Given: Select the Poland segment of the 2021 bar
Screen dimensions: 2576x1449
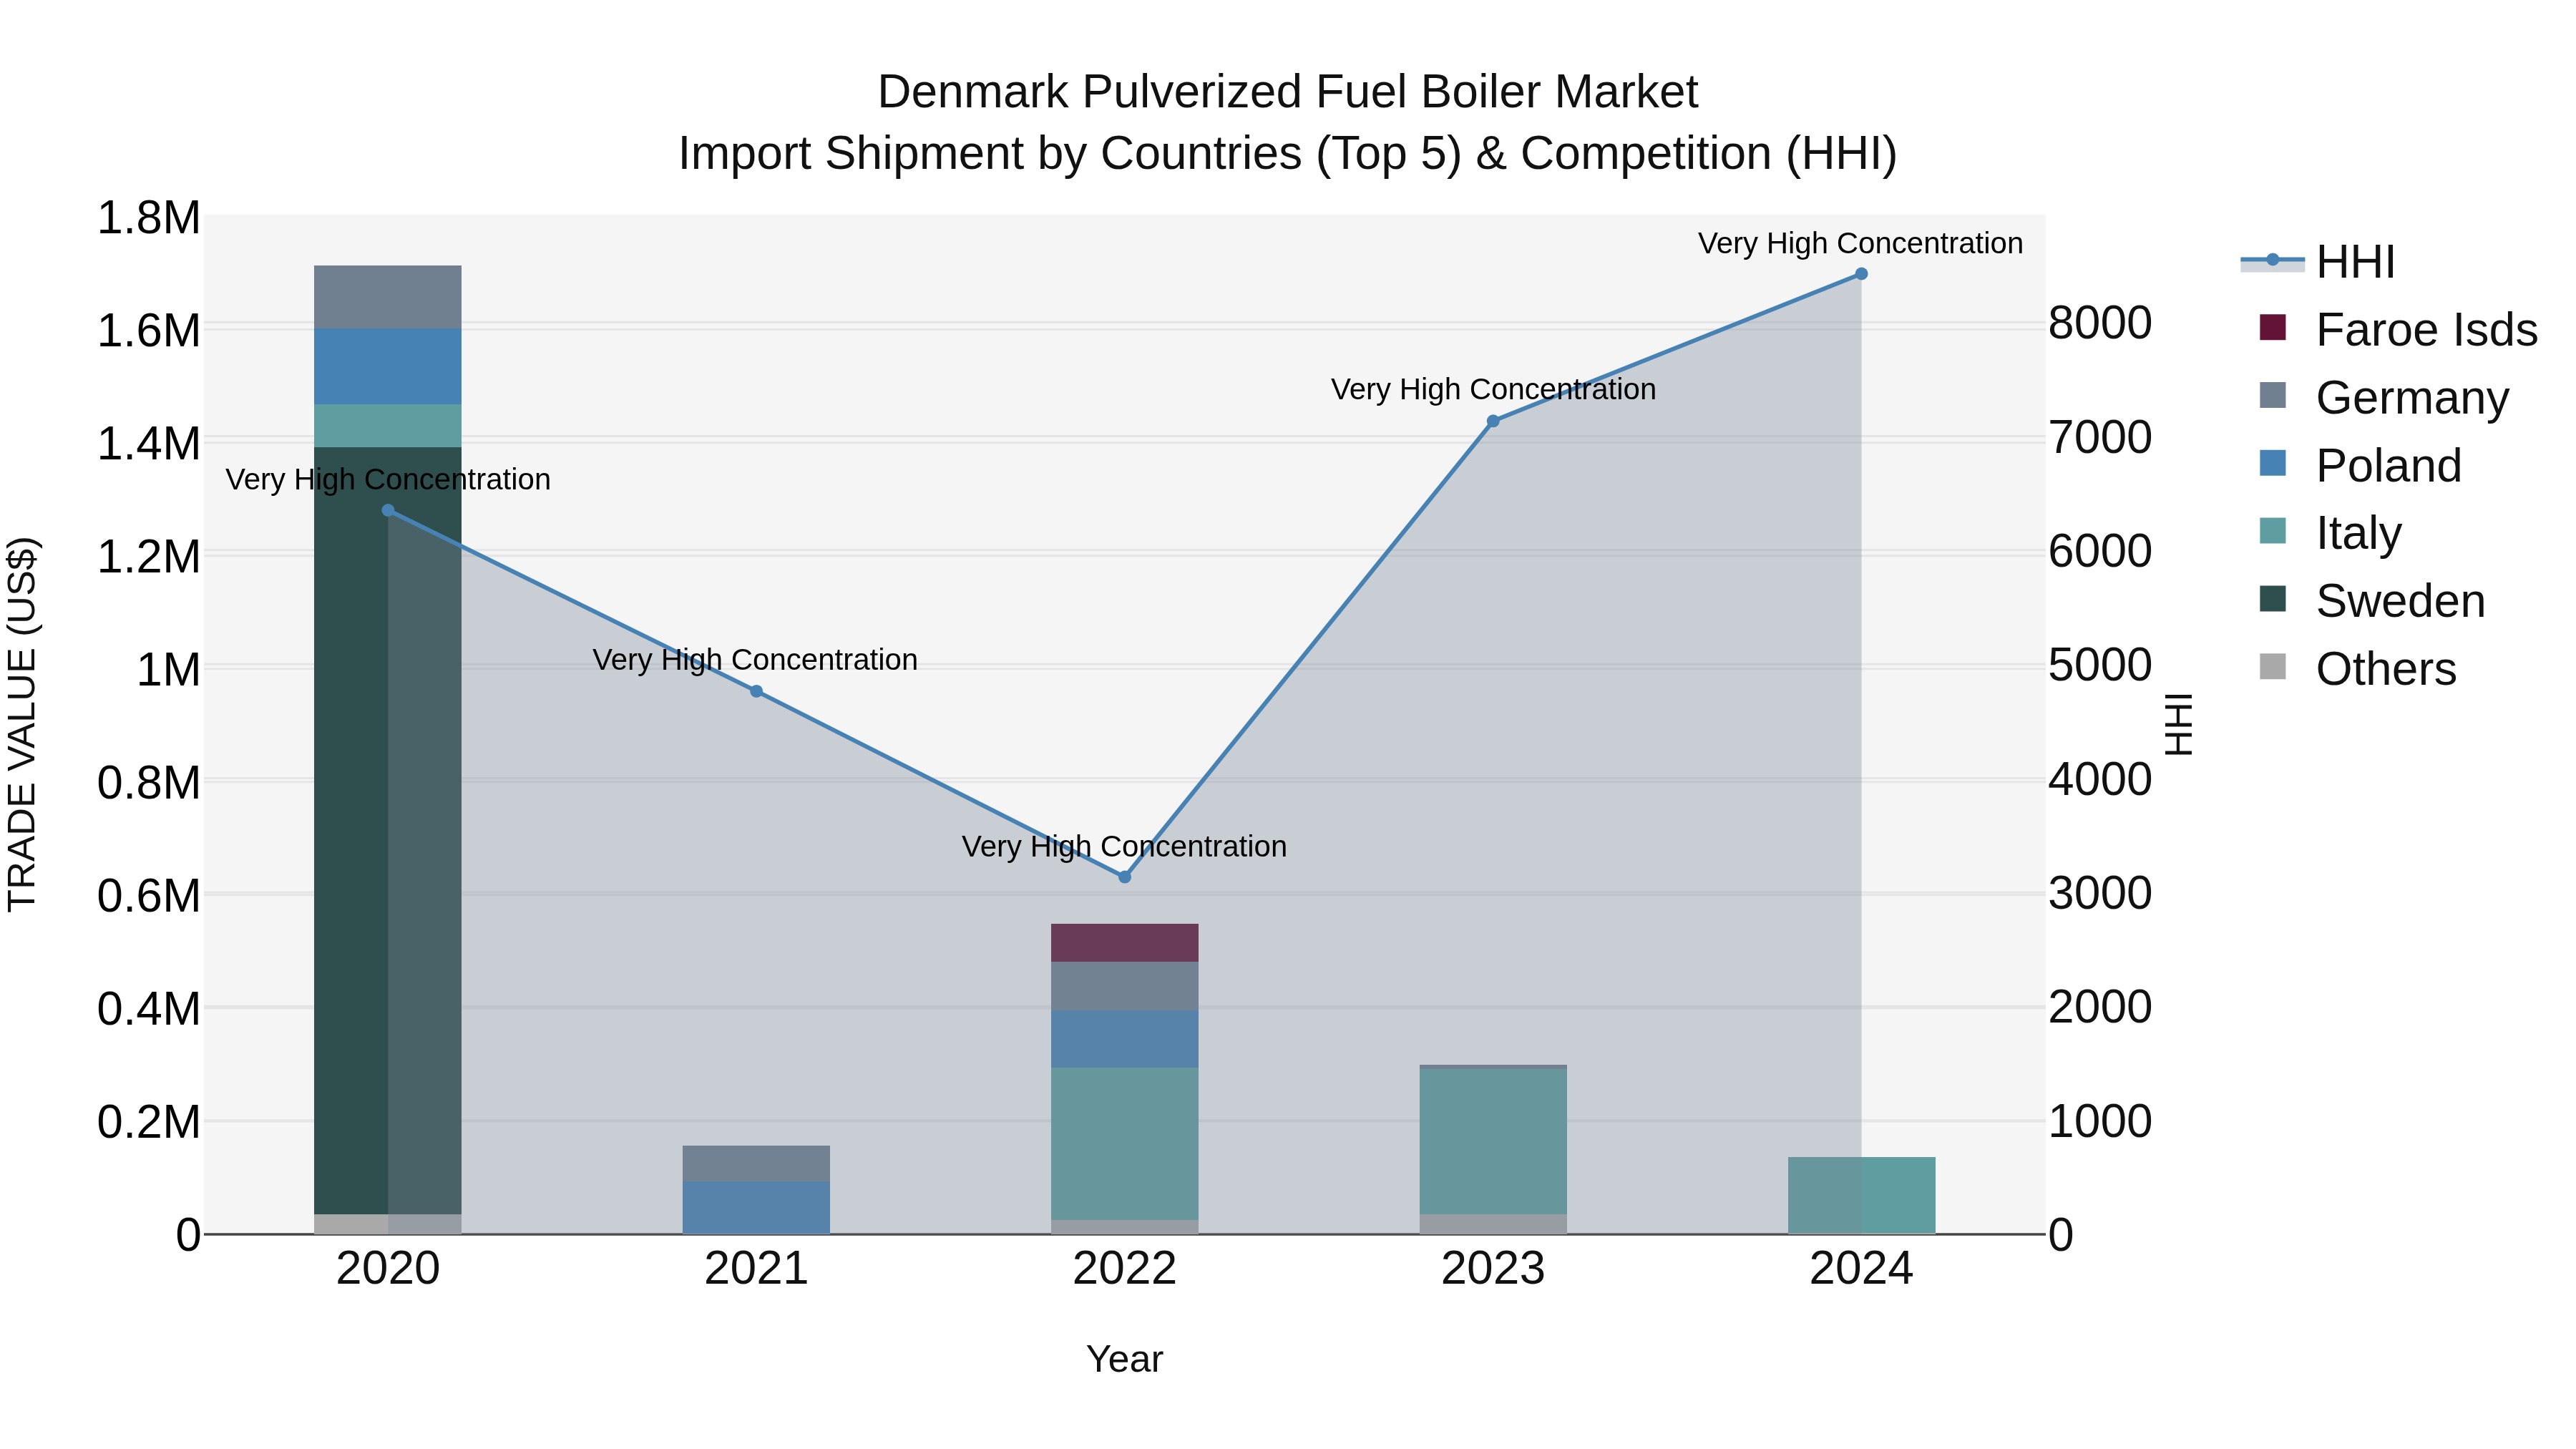Looking at the screenshot, I should pos(756,1208).
